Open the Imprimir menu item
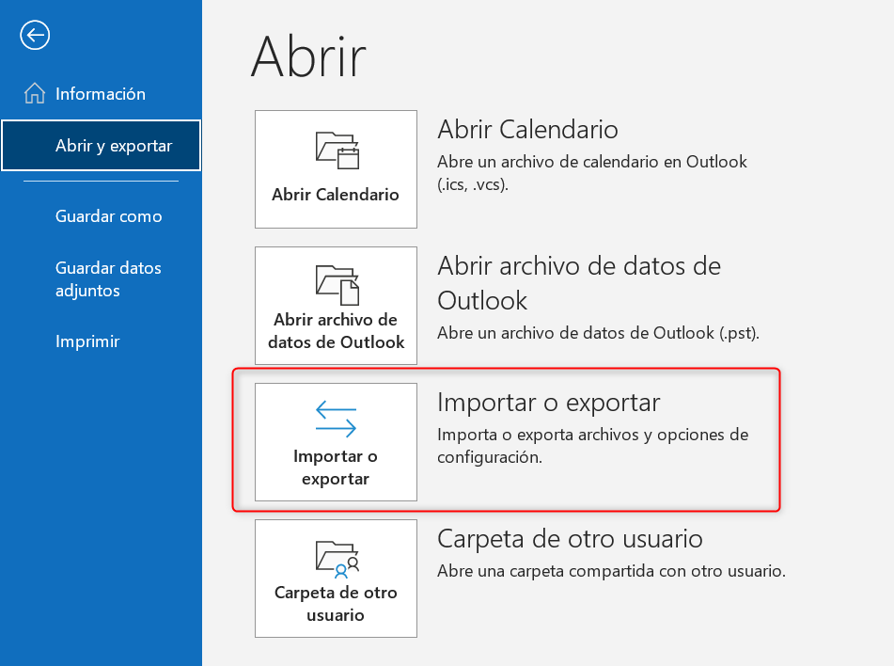 (x=87, y=341)
